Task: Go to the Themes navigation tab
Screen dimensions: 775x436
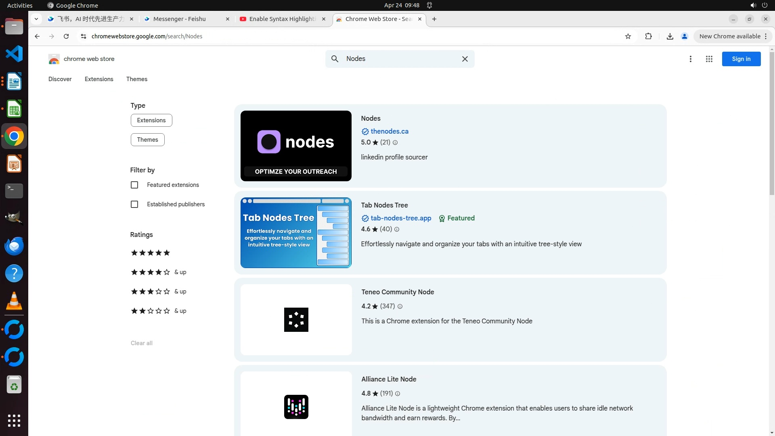Action: tap(136, 79)
